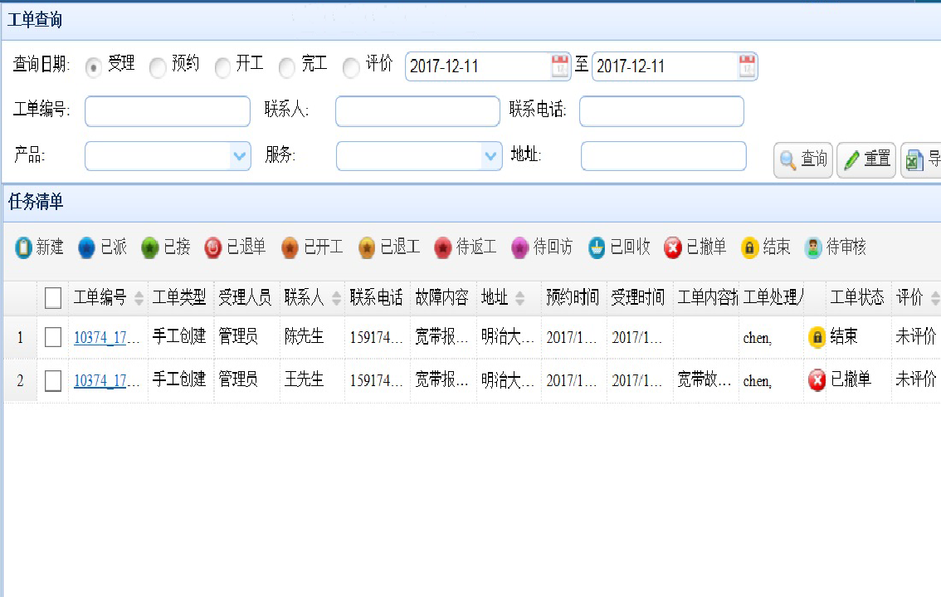The width and height of the screenshot is (941, 597).
Task: Click the 已派 blue status icon
Action: point(87,247)
